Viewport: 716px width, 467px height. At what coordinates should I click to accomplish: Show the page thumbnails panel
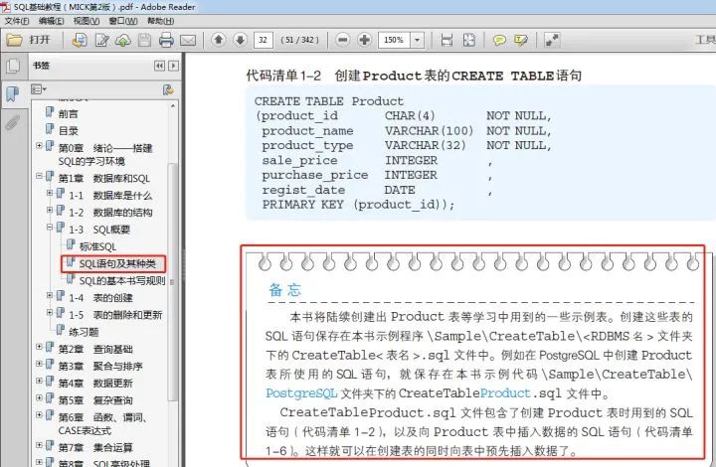pos(13,67)
